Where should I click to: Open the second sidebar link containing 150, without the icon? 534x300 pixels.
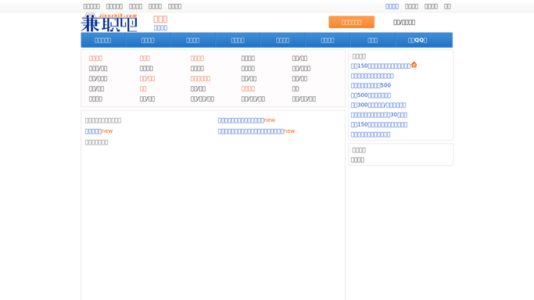378,124
